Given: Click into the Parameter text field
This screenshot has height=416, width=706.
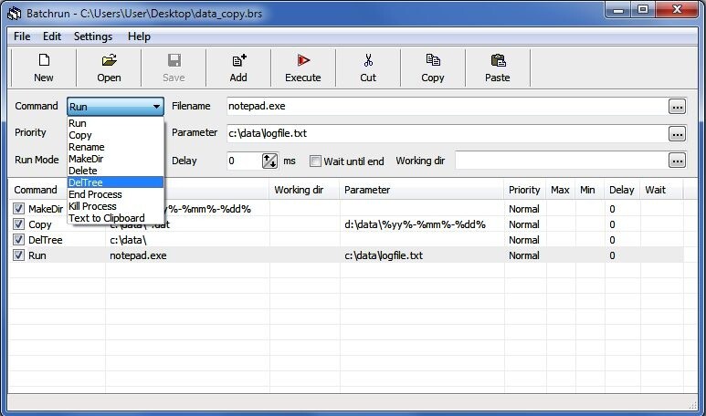Looking at the screenshot, I should click(x=447, y=133).
